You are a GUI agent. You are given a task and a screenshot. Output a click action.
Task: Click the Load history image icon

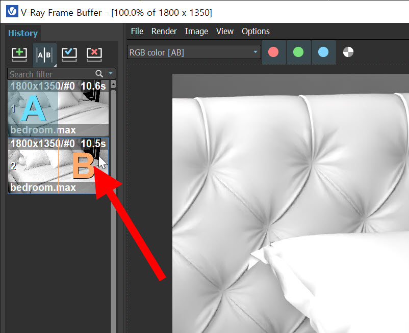69,54
